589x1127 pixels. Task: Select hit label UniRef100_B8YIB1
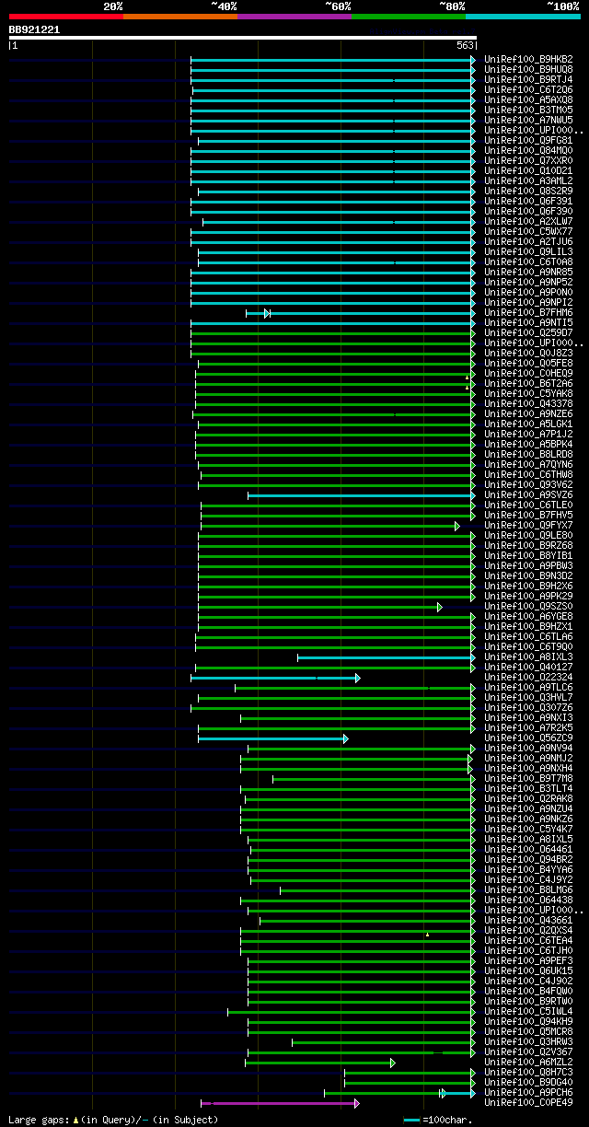(529, 556)
